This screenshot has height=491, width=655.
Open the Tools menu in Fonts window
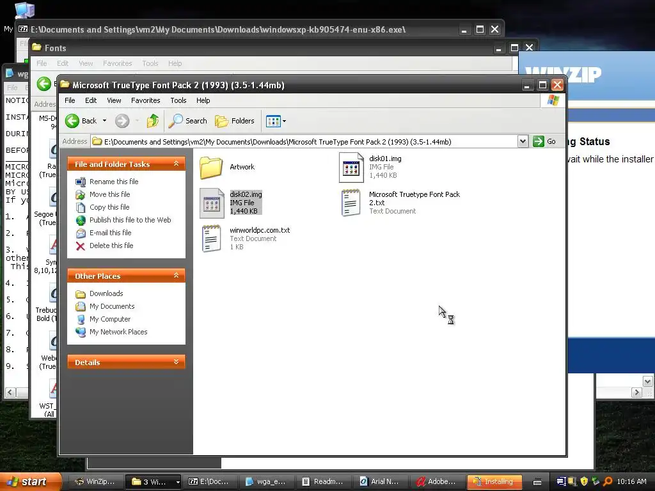(150, 63)
